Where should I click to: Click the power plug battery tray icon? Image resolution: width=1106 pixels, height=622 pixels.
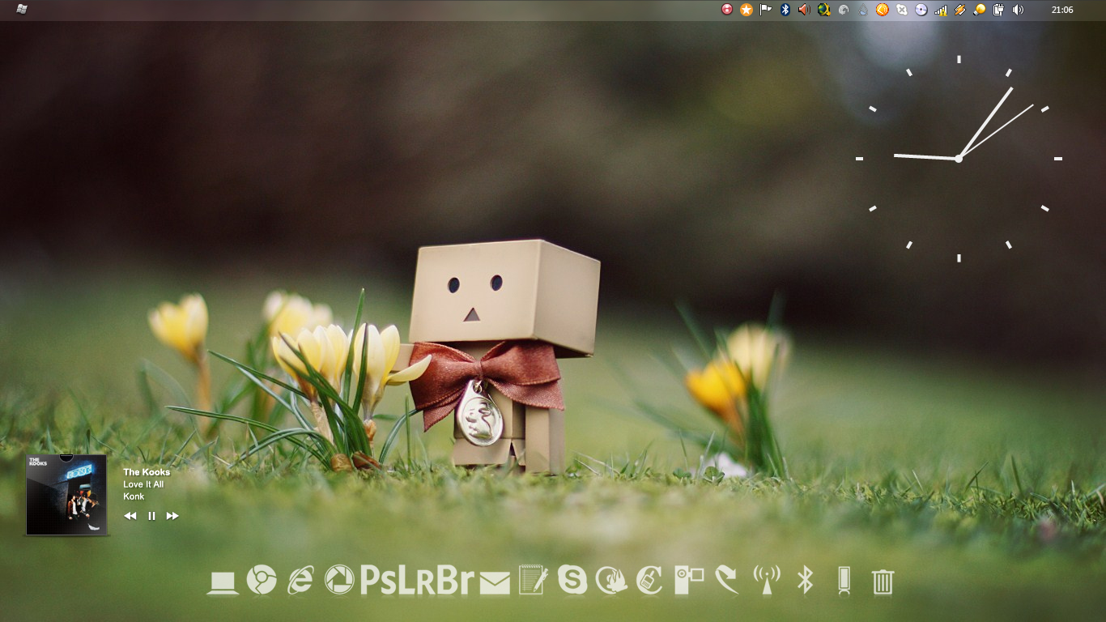(x=998, y=10)
